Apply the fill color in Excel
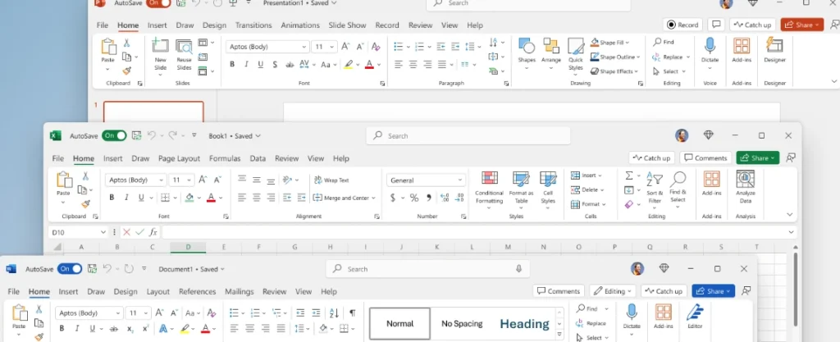The height and width of the screenshot is (342, 840). tap(189, 198)
